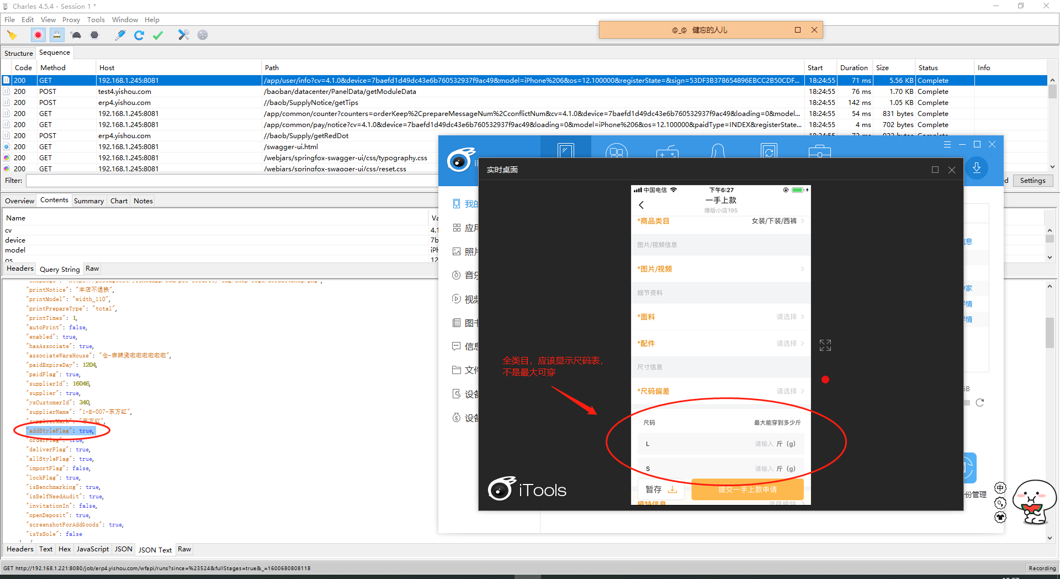
Task: Toggle the red Record button in Charles
Action: 38,35
